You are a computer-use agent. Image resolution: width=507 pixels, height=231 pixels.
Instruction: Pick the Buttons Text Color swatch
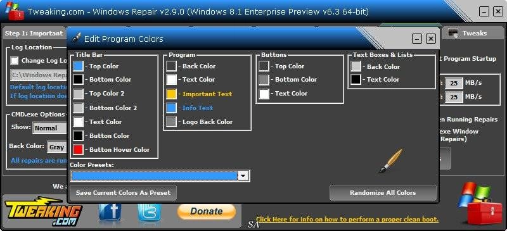click(x=264, y=94)
